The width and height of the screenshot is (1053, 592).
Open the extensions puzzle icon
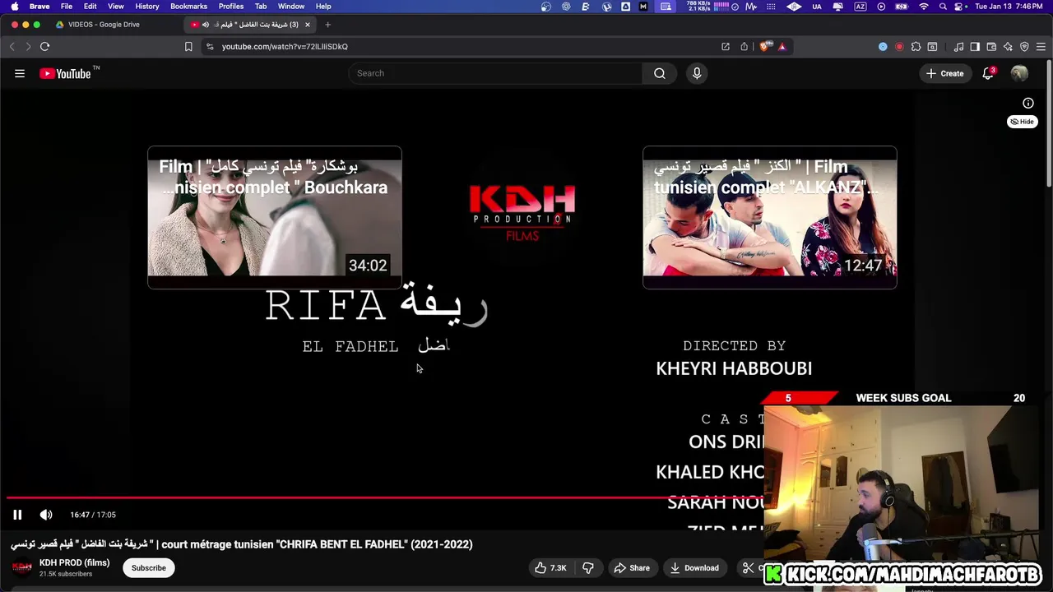coord(916,47)
